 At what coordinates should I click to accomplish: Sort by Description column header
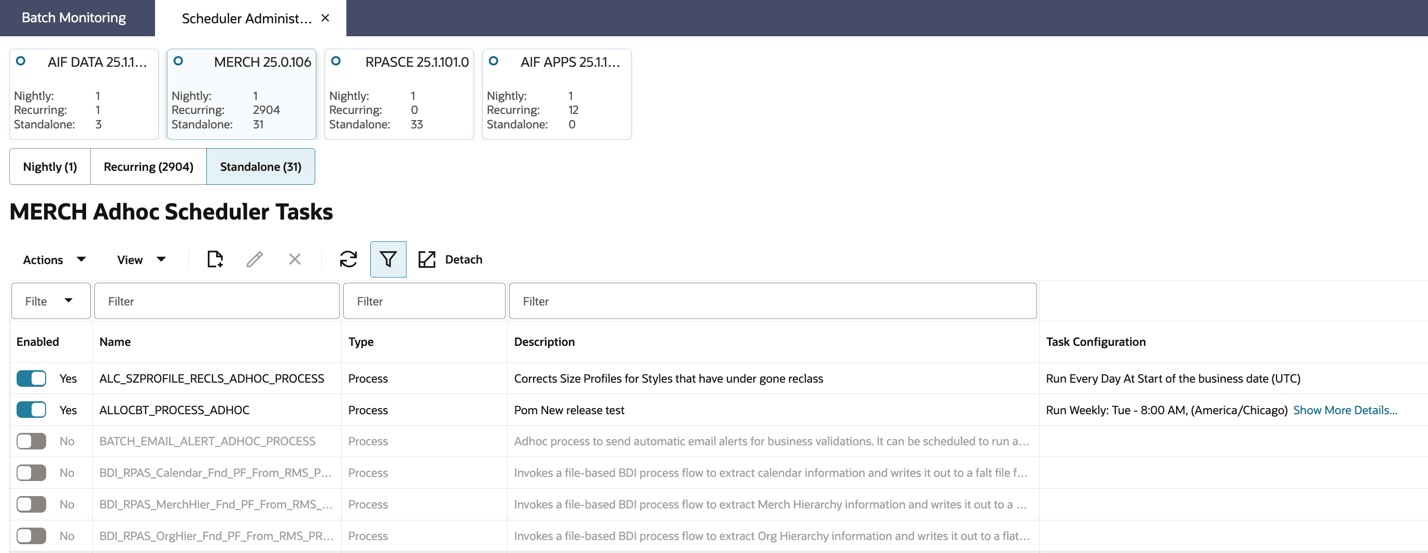[x=544, y=342]
